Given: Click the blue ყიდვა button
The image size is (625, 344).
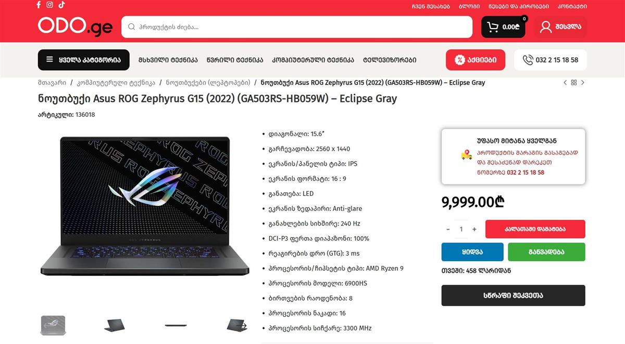Looking at the screenshot, I should point(472,252).
